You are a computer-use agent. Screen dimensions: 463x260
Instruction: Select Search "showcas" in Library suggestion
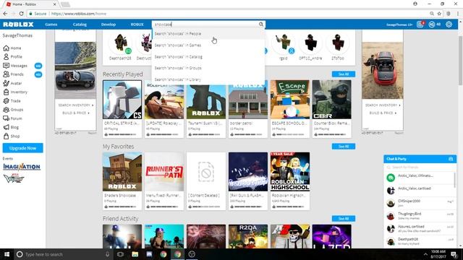[x=208, y=79]
